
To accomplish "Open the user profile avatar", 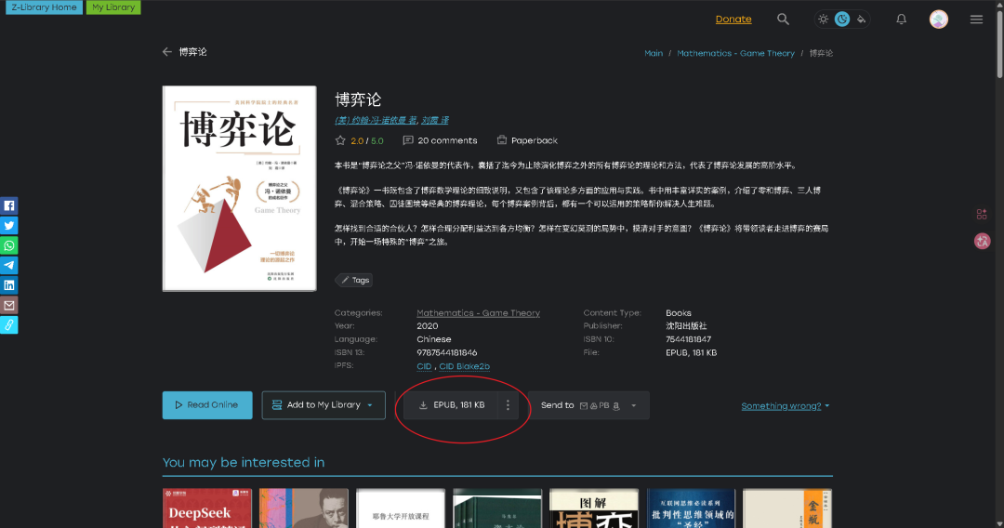I will click(x=939, y=20).
